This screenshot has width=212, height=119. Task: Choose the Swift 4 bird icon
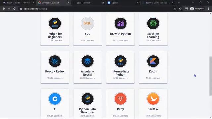(x=153, y=99)
